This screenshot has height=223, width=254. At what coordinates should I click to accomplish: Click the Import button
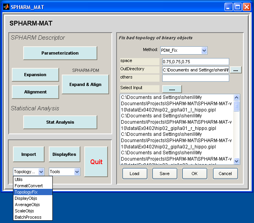[29, 154]
